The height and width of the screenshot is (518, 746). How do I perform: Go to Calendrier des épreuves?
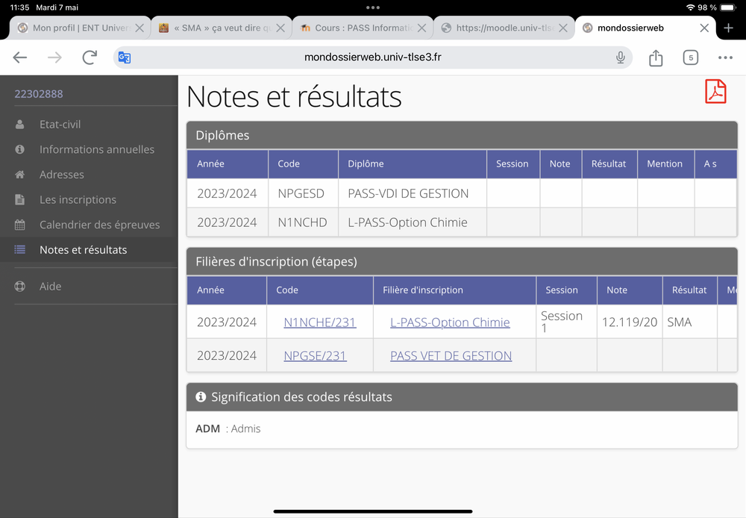pos(99,225)
